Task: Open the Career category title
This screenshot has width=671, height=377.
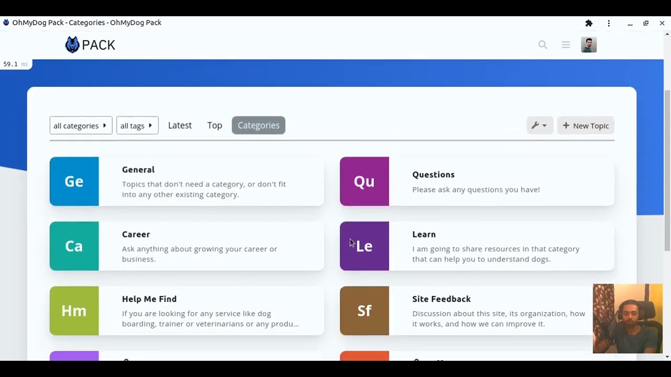Action: tap(136, 234)
